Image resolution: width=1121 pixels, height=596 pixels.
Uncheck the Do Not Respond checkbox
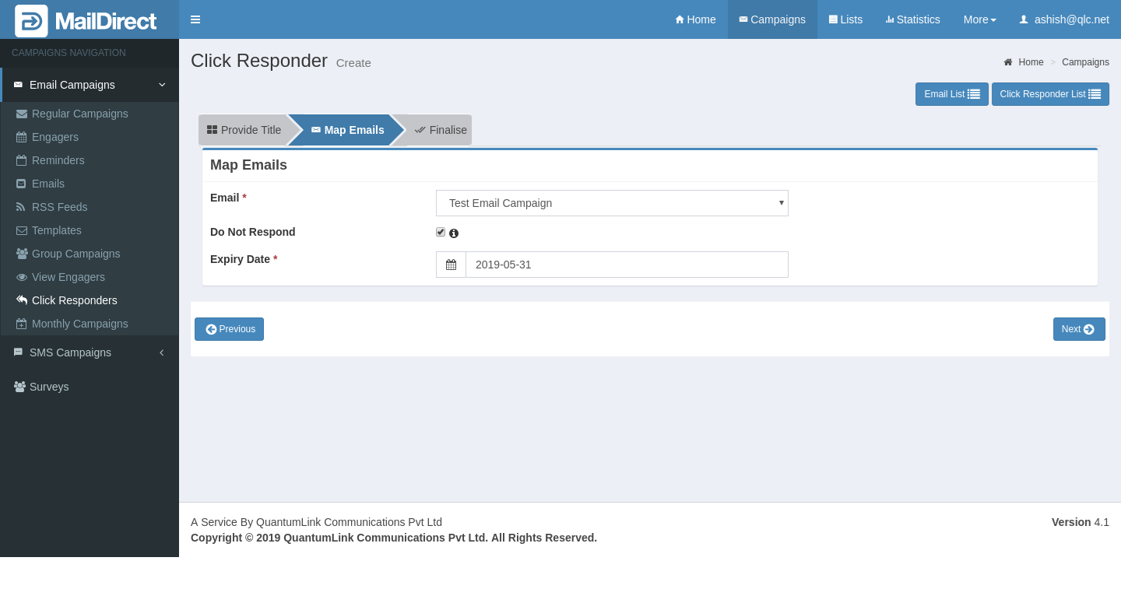[x=441, y=232]
